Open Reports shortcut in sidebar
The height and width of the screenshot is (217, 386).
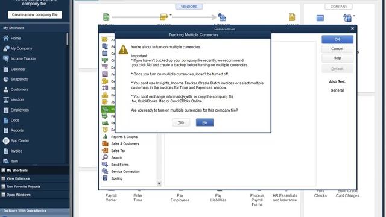tap(17, 130)
